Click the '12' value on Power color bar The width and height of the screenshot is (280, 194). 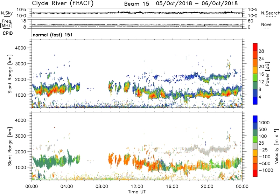pos(261,82)
